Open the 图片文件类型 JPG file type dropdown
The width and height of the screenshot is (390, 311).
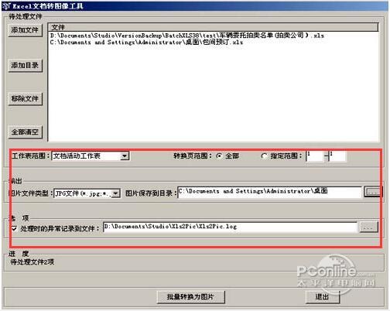pyautogui.click(x=116, y=193)
